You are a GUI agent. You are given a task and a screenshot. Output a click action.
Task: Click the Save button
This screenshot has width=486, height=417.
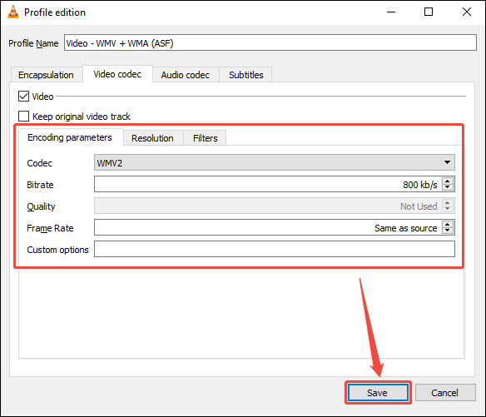click(x=378, y=393)
